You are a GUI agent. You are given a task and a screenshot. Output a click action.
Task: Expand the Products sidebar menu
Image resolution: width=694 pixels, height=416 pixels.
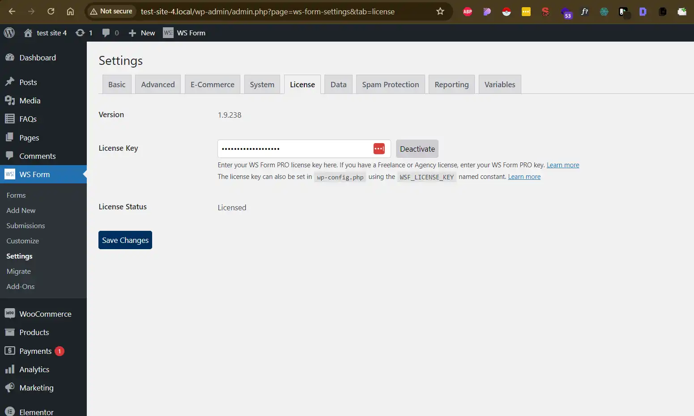pyautogui.click(x=34, y=332)
